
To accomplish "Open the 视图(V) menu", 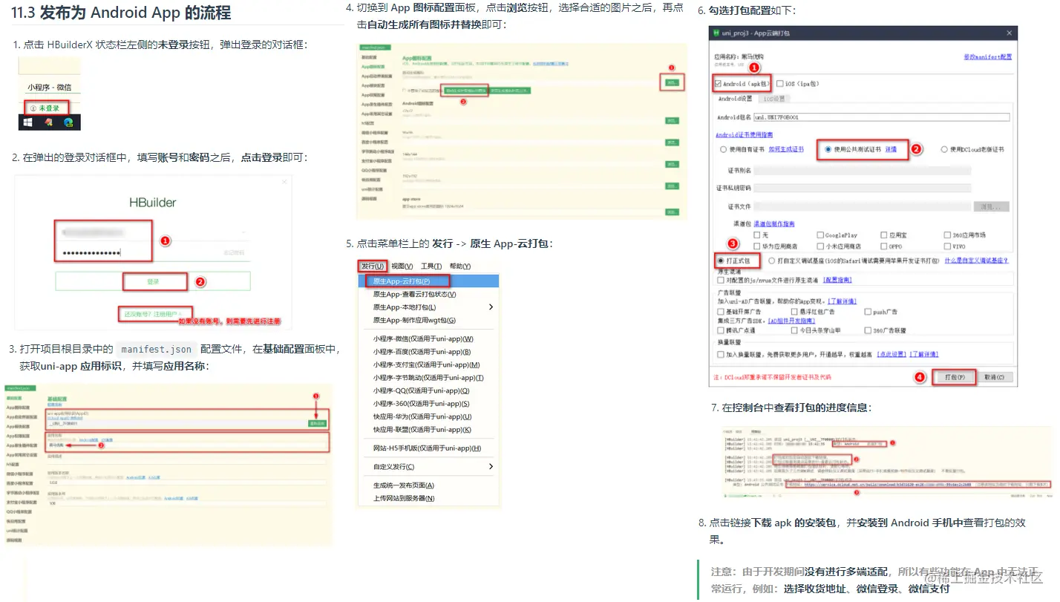I will pyautogui.click(x=402, y=266).
